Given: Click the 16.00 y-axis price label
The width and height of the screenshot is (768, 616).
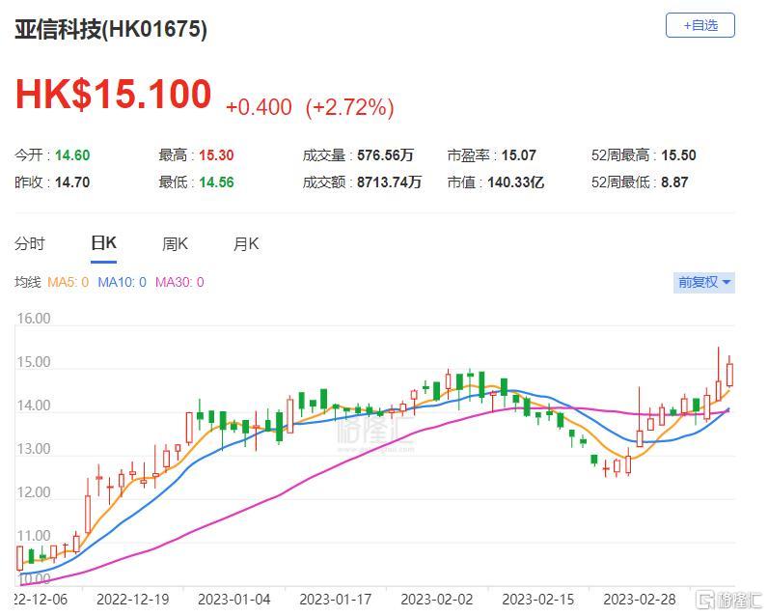Looking at the screenshot, I should (34, 319).
